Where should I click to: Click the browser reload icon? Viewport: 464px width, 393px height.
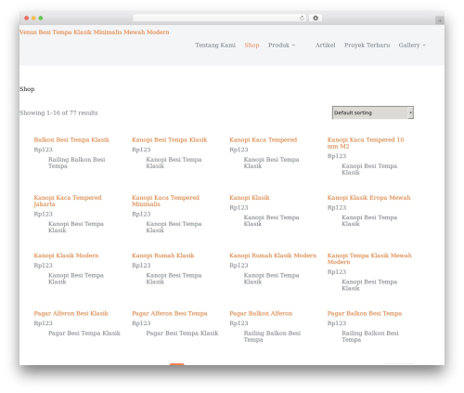302,19
